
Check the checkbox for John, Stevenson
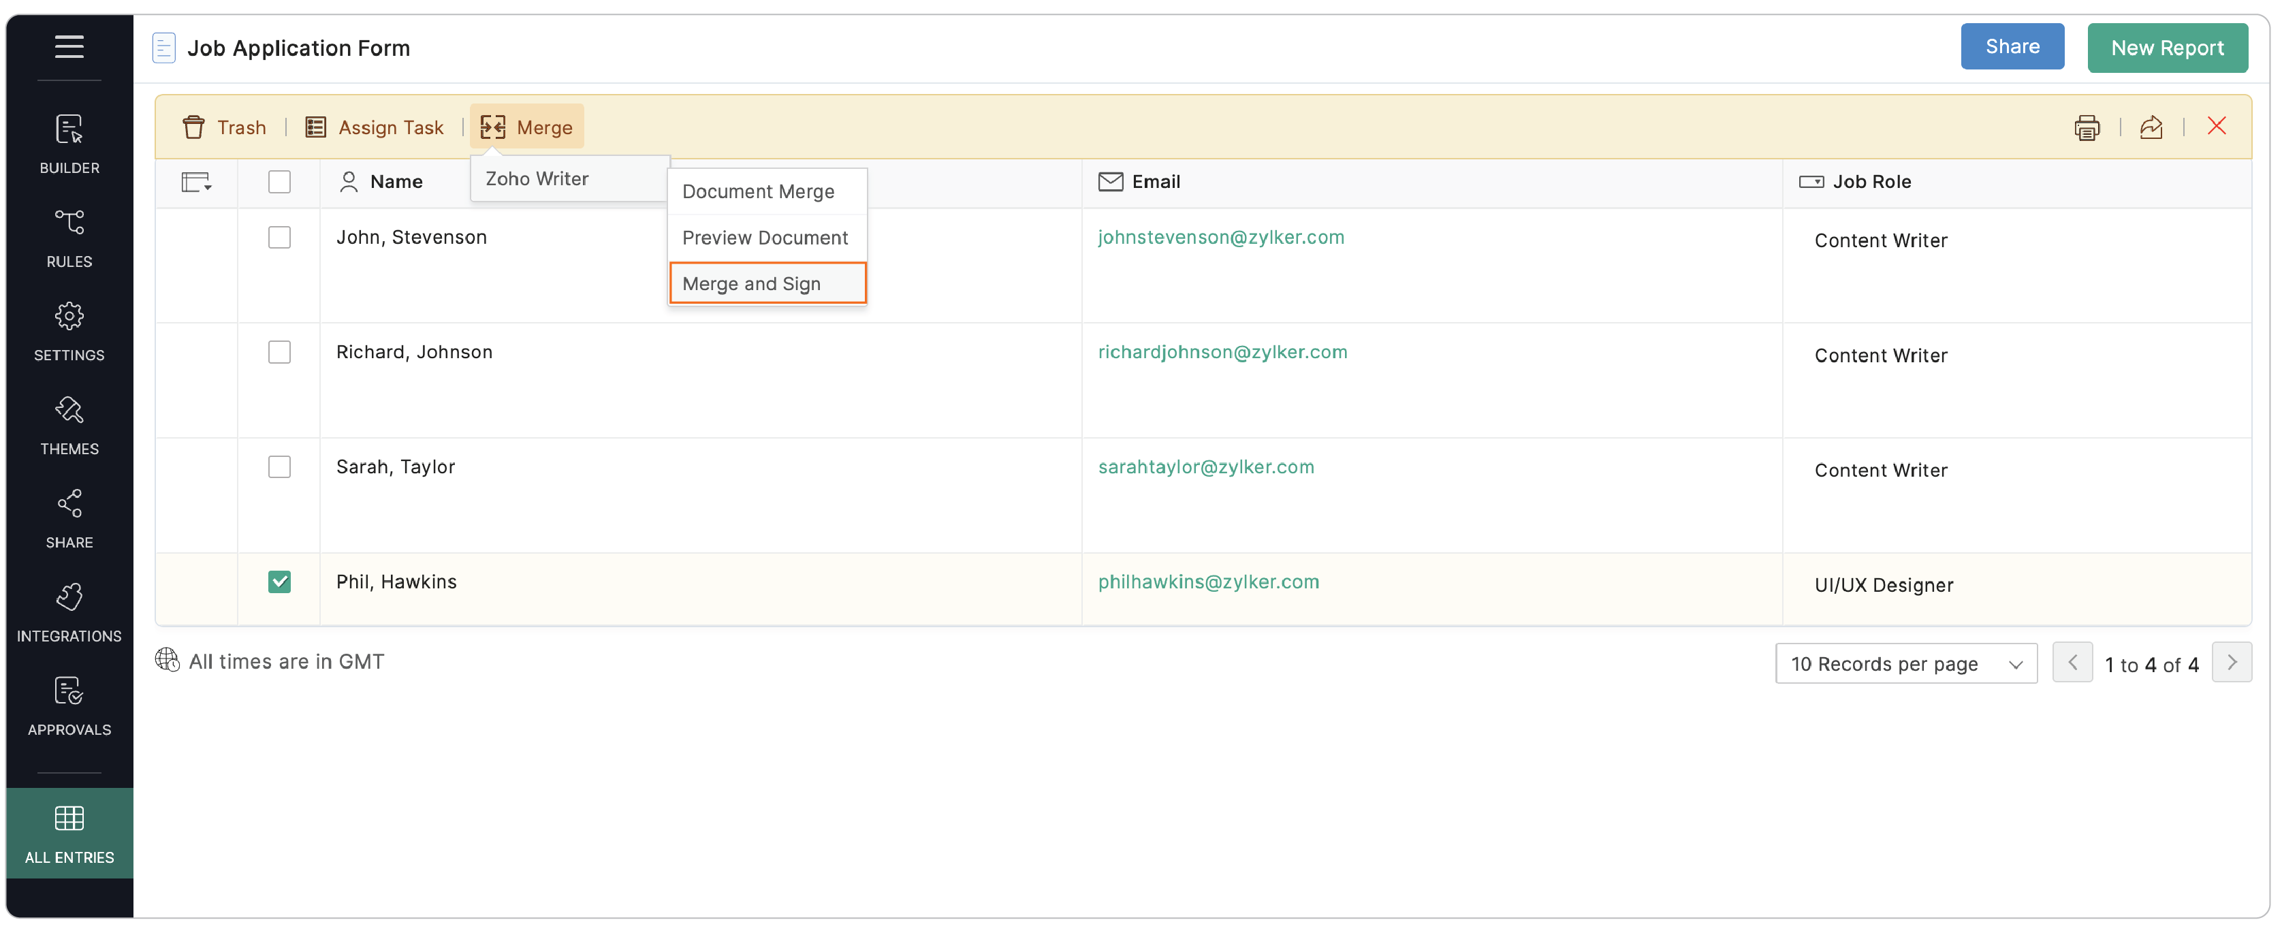280,236
